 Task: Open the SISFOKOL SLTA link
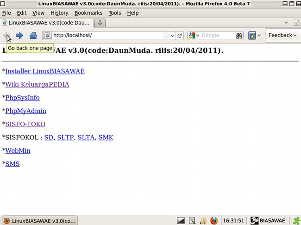point(86,137)
